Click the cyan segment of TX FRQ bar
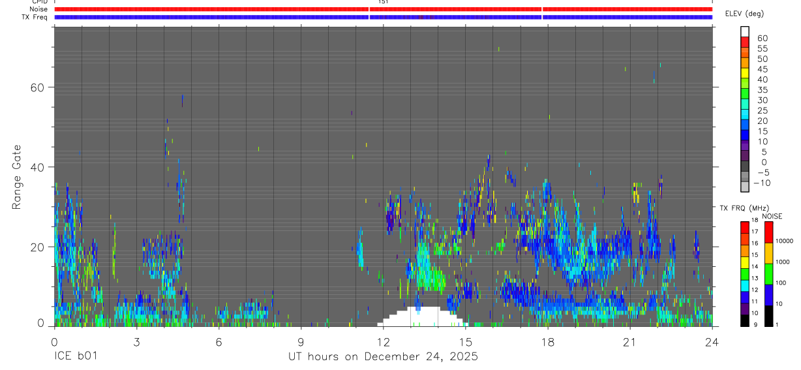The width and height of the screenshot is (801, 370). point(745,285)
